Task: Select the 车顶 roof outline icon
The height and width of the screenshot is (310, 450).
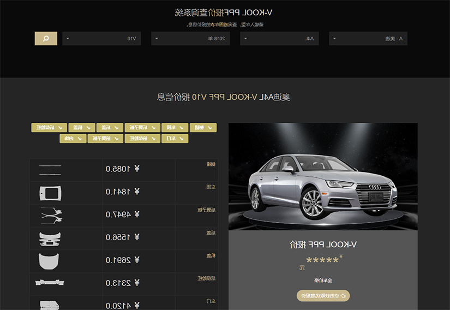Action: [x=51, y=193]
